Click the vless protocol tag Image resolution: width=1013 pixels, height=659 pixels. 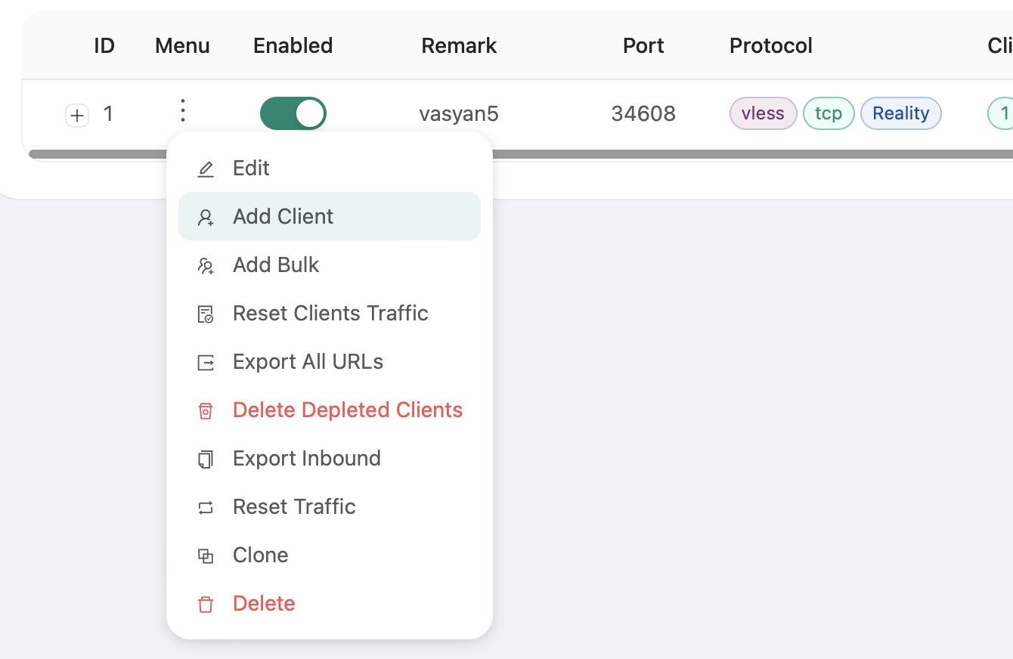click(763, 113)
